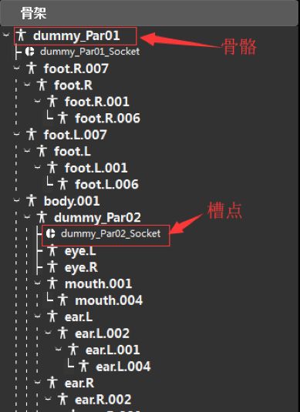This screenshot has height=412, width=300.
Task: Collapse the foot.R.007 branch
Action: 16,68
